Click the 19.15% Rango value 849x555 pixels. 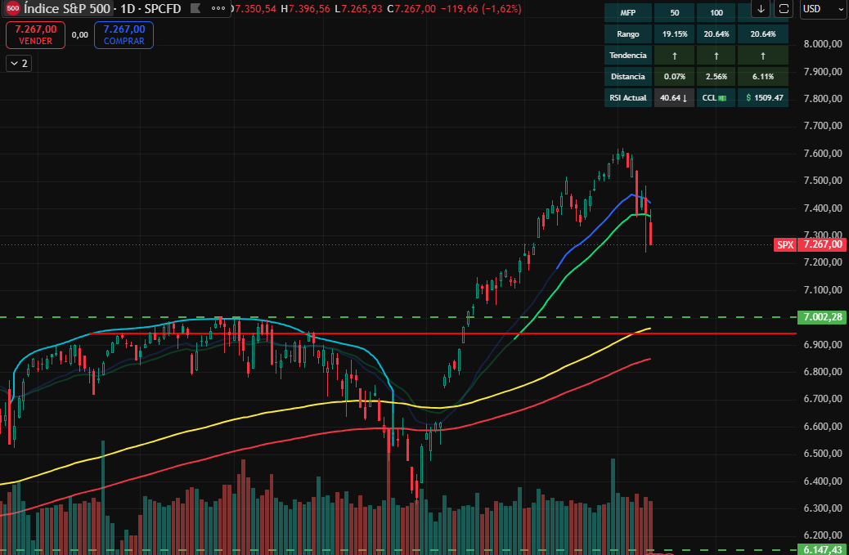[x=674, y=34]
